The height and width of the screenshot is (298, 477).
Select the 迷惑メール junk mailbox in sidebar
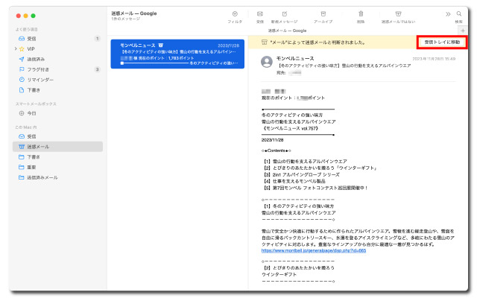(58, 147)
